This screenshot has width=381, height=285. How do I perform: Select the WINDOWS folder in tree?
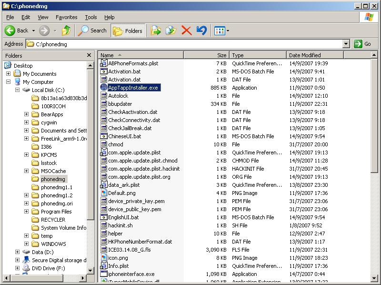point(53,244)
